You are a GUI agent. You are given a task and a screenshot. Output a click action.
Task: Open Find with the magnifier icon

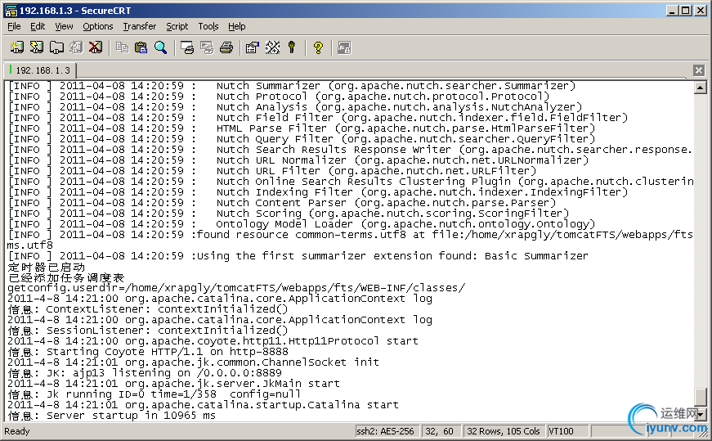[161, 47]
